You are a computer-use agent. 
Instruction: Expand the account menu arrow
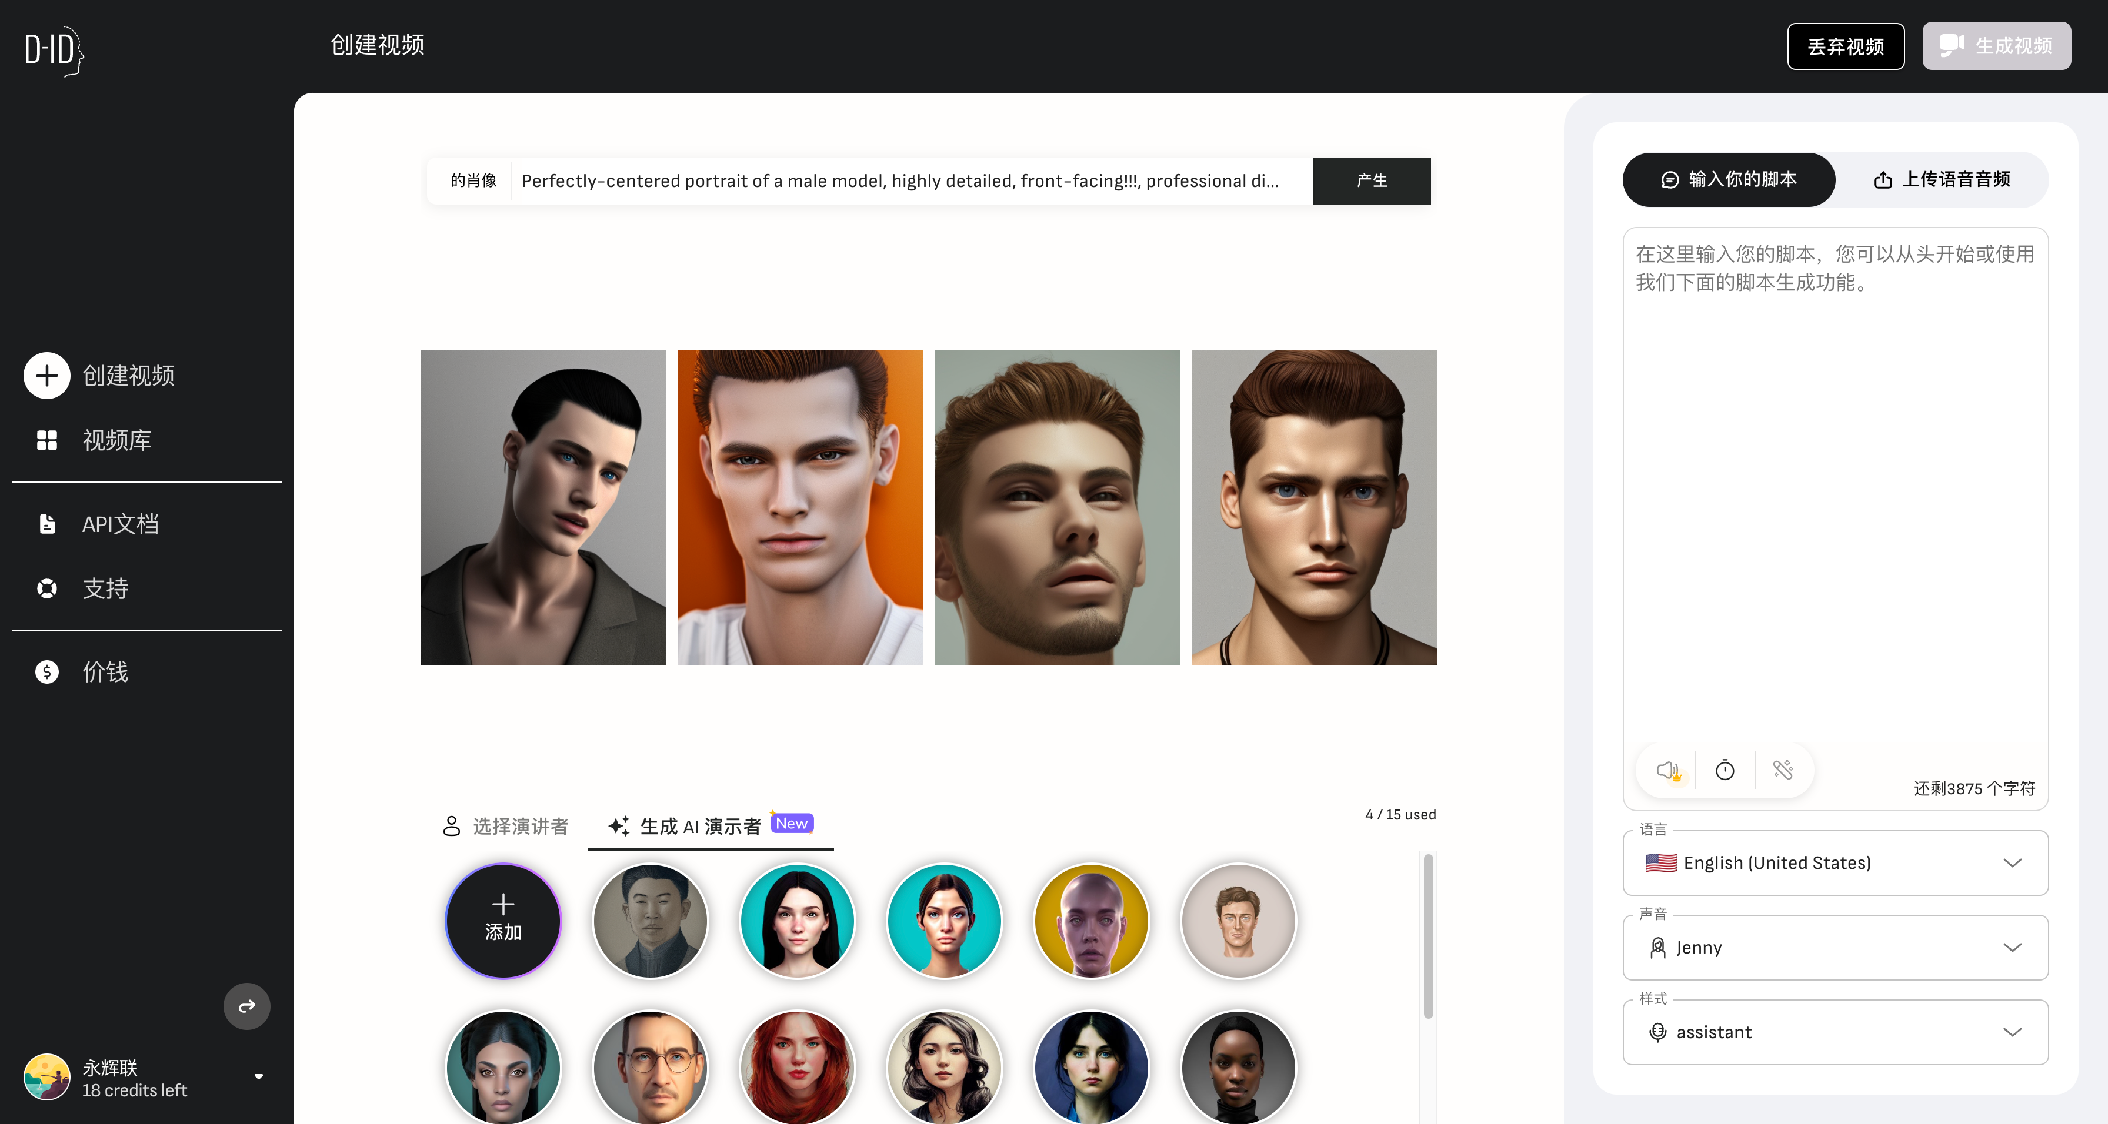pyautogui.click(x=259, y=1076)
